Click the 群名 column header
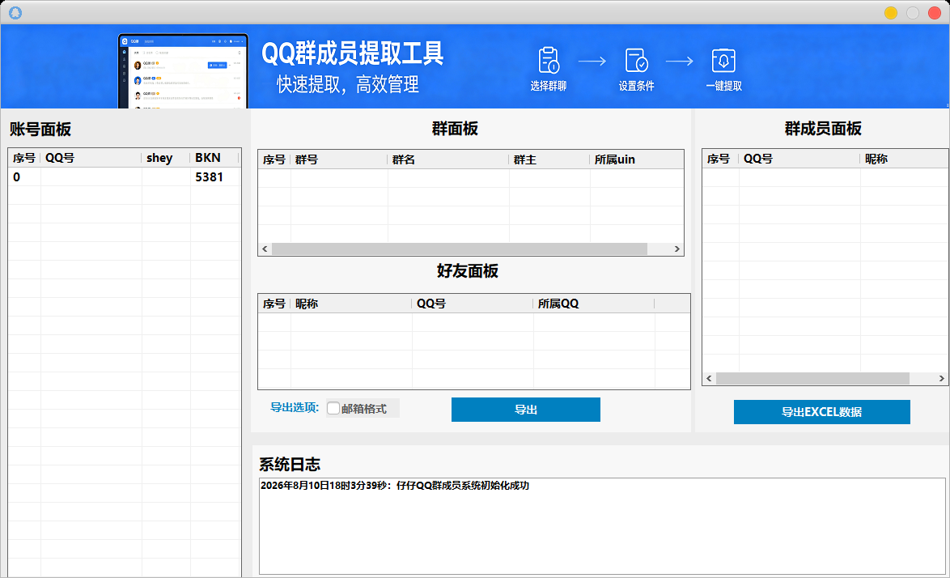The image size is (950, 578). point(447,159)
